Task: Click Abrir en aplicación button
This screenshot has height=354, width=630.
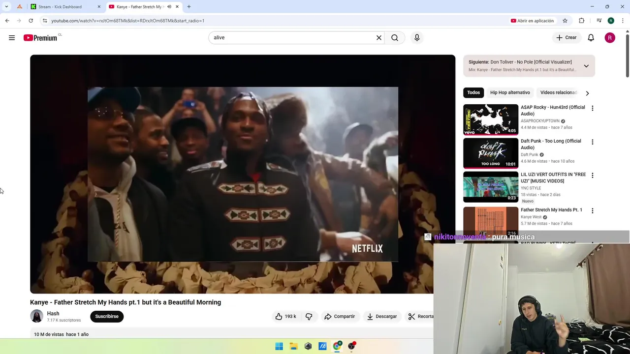Action: tap(532, 21)
